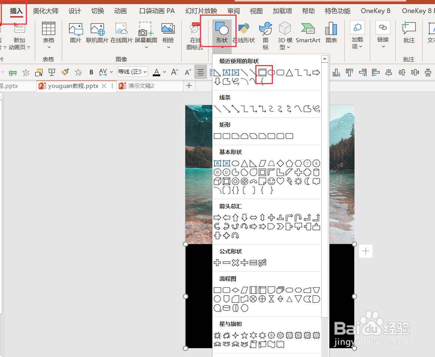This screenshot has height=357, width=435.
Task: Pick the cylinder shape in basic shapes
Action: click(x=316, y=172)
